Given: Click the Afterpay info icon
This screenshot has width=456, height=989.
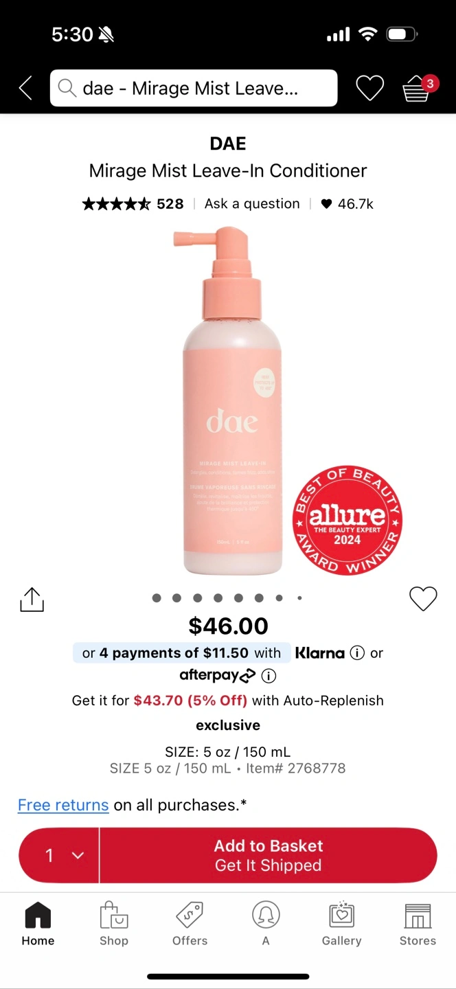Looking at the screenshot, I should [269, 676].
